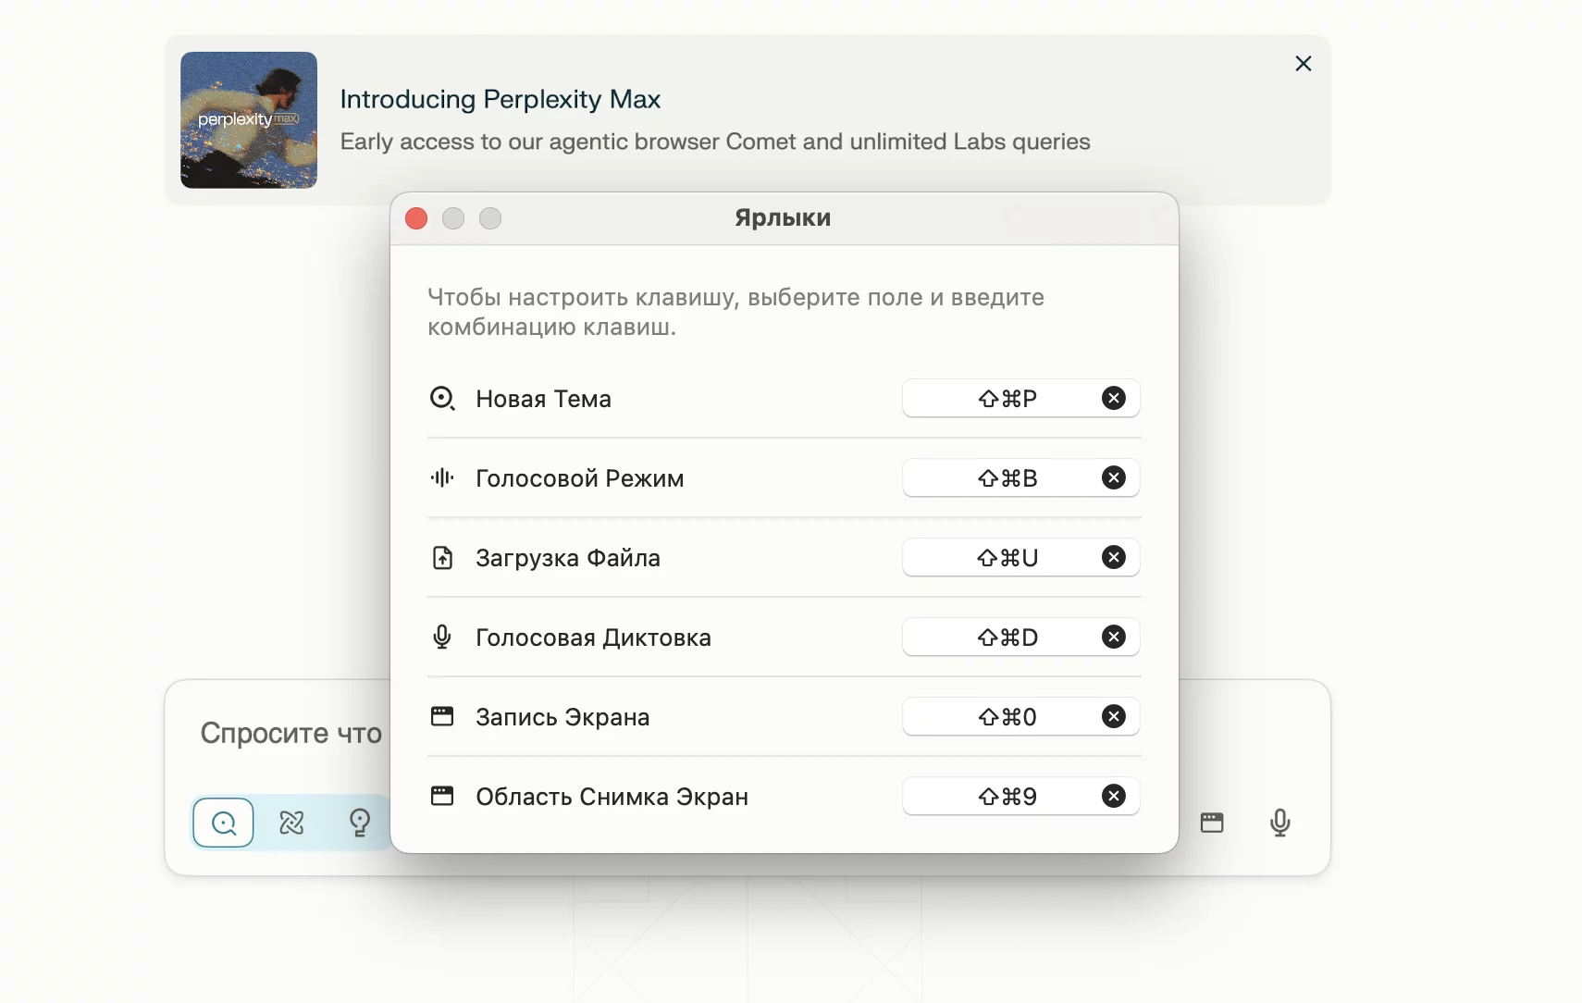Select the Search mode toggle
The image size is (1582, 1003).
(224, 823)
